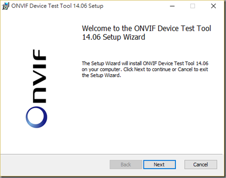Click the grayed-out maximize button
The image size is (226, 178).
(193, 6)
